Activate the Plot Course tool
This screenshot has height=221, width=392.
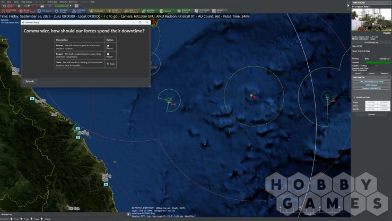click(45, 11)
